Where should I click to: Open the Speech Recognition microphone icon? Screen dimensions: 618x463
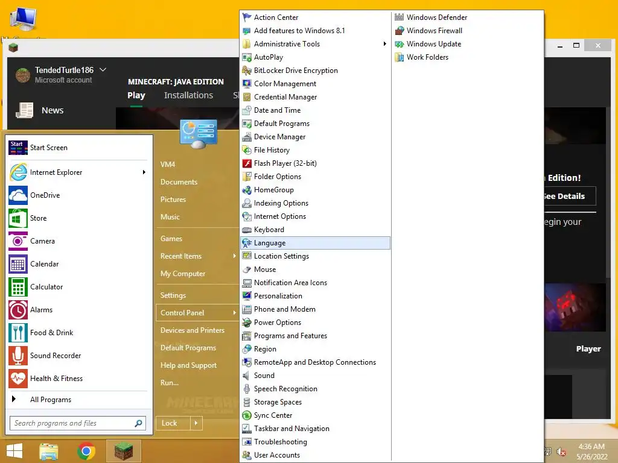(247, 389)
